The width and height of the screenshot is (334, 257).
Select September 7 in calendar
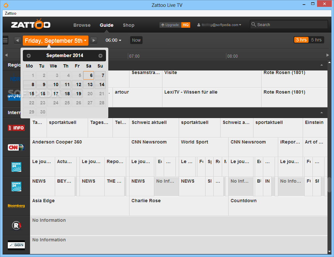(100, 75)
